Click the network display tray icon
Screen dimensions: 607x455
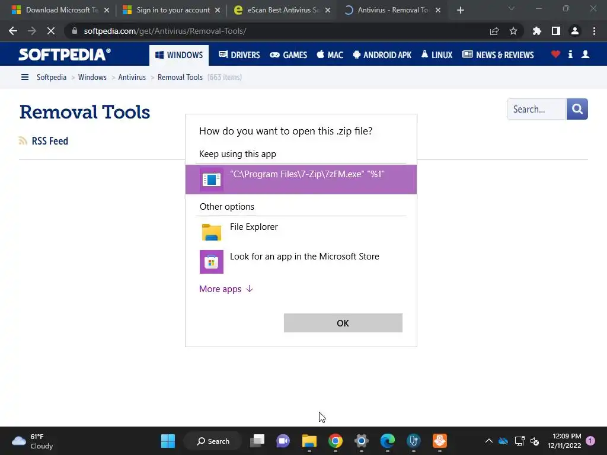point(519,441)
